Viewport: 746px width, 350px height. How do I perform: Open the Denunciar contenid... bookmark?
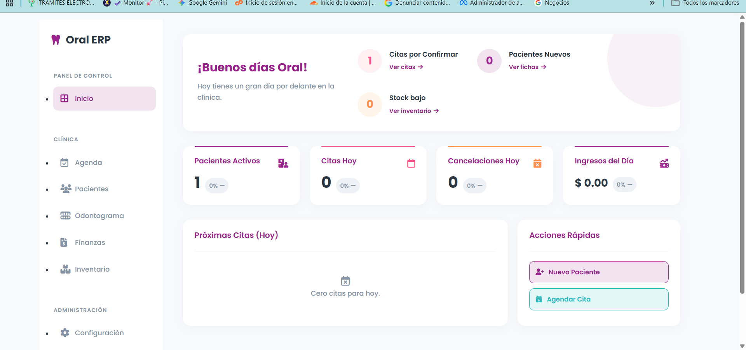pos(417,3)
